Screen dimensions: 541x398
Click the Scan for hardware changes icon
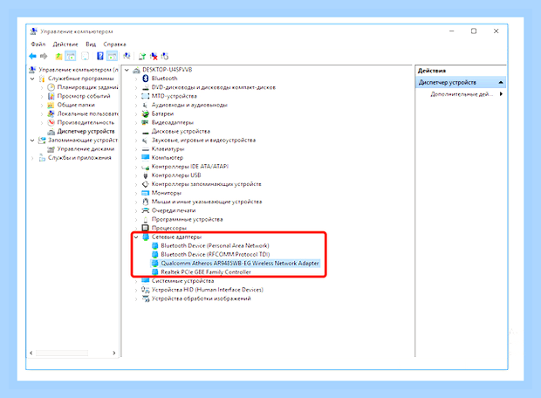pyautogui.click(x=127, y=56)
